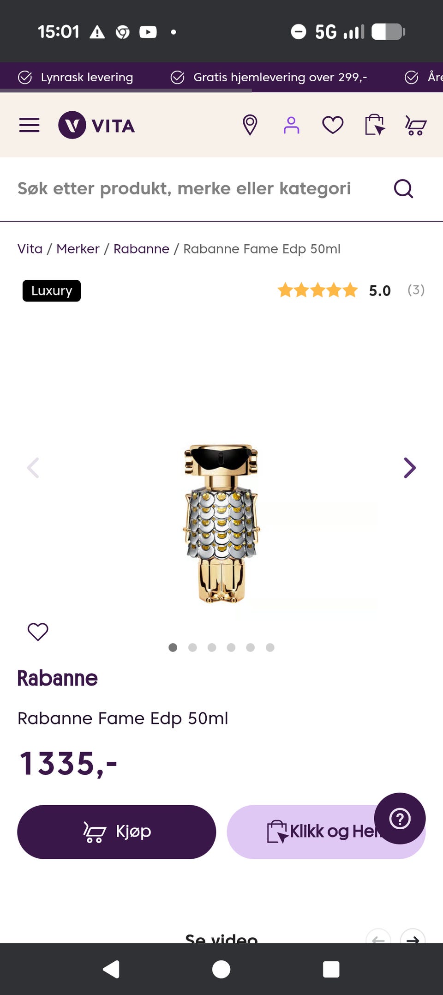The height and width of the screenshot is (995, 443).
Task: Open the store locator pin icon
Action: [250, 125]
